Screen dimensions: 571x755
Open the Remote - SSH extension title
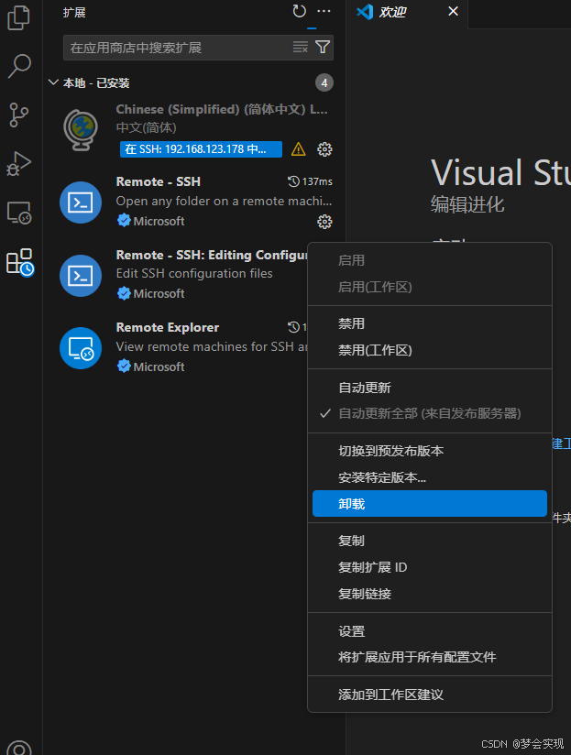159,181
